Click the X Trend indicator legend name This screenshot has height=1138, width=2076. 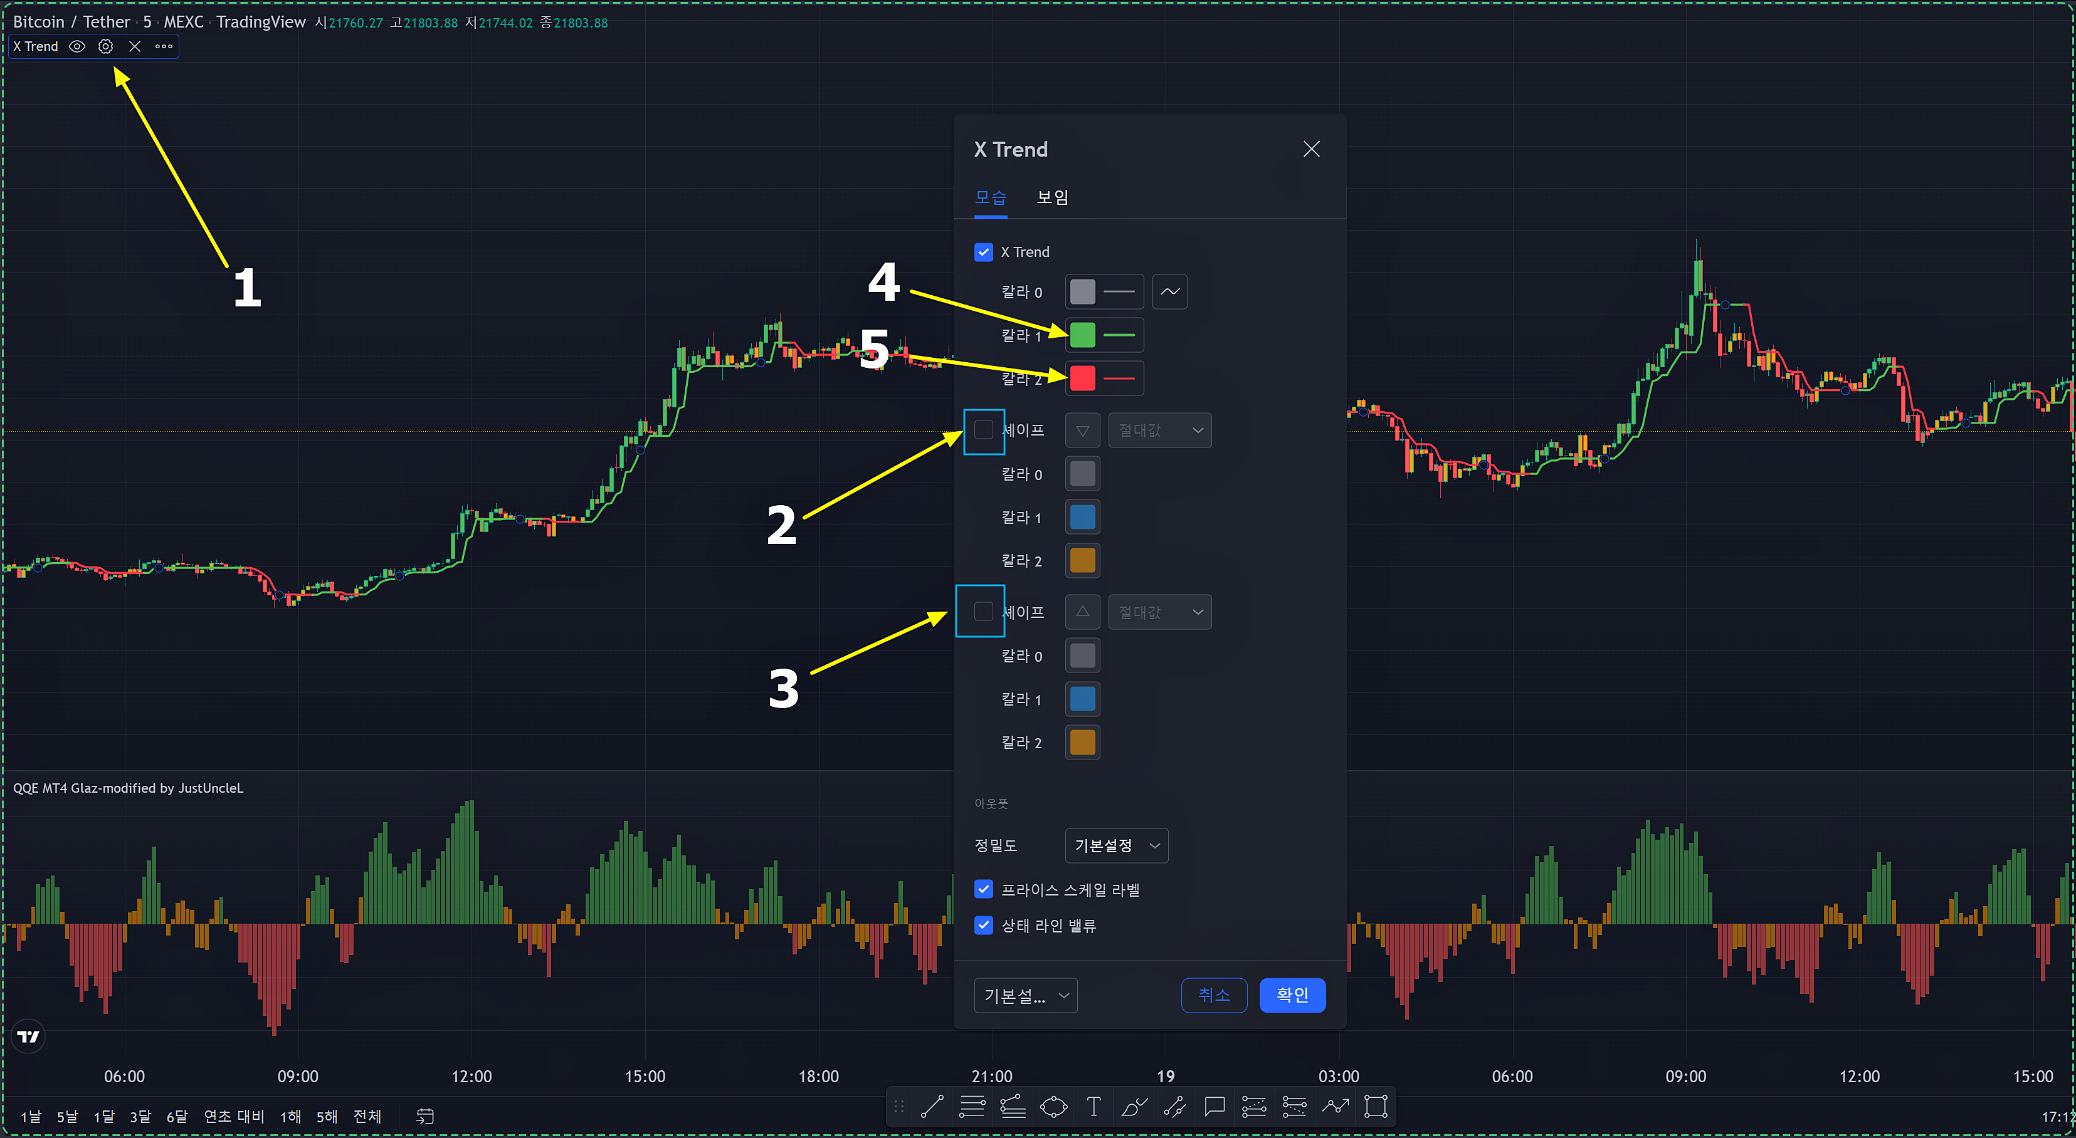(36, 47)
